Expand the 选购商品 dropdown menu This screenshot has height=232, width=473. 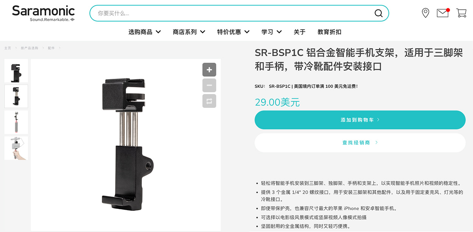point(145,32)
